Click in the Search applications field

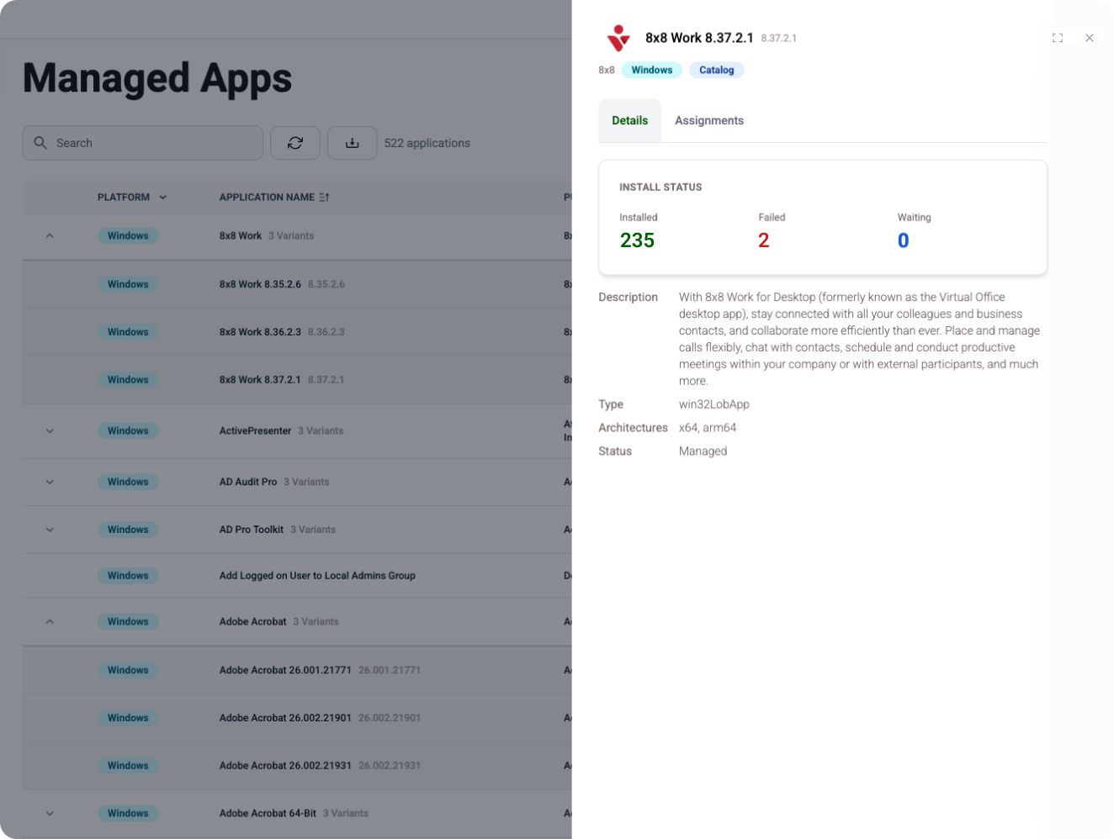[x=143, y=143]
